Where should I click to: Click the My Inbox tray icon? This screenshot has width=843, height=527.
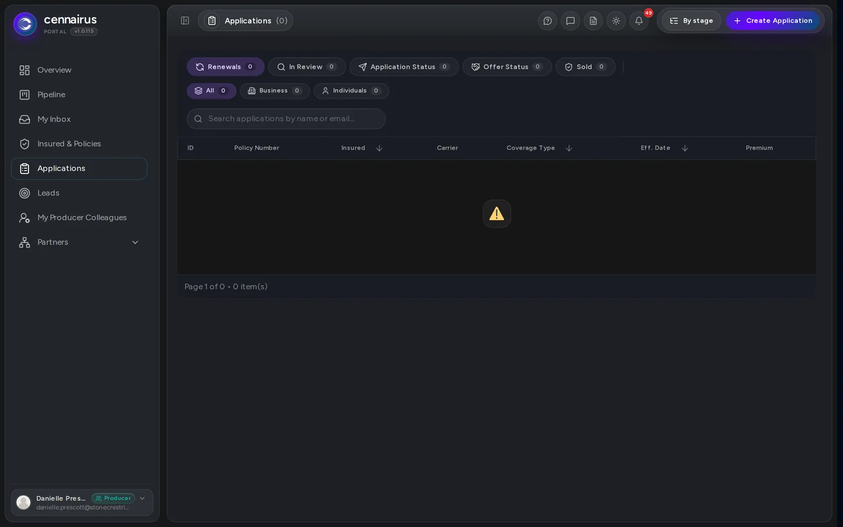pos(24,119)
